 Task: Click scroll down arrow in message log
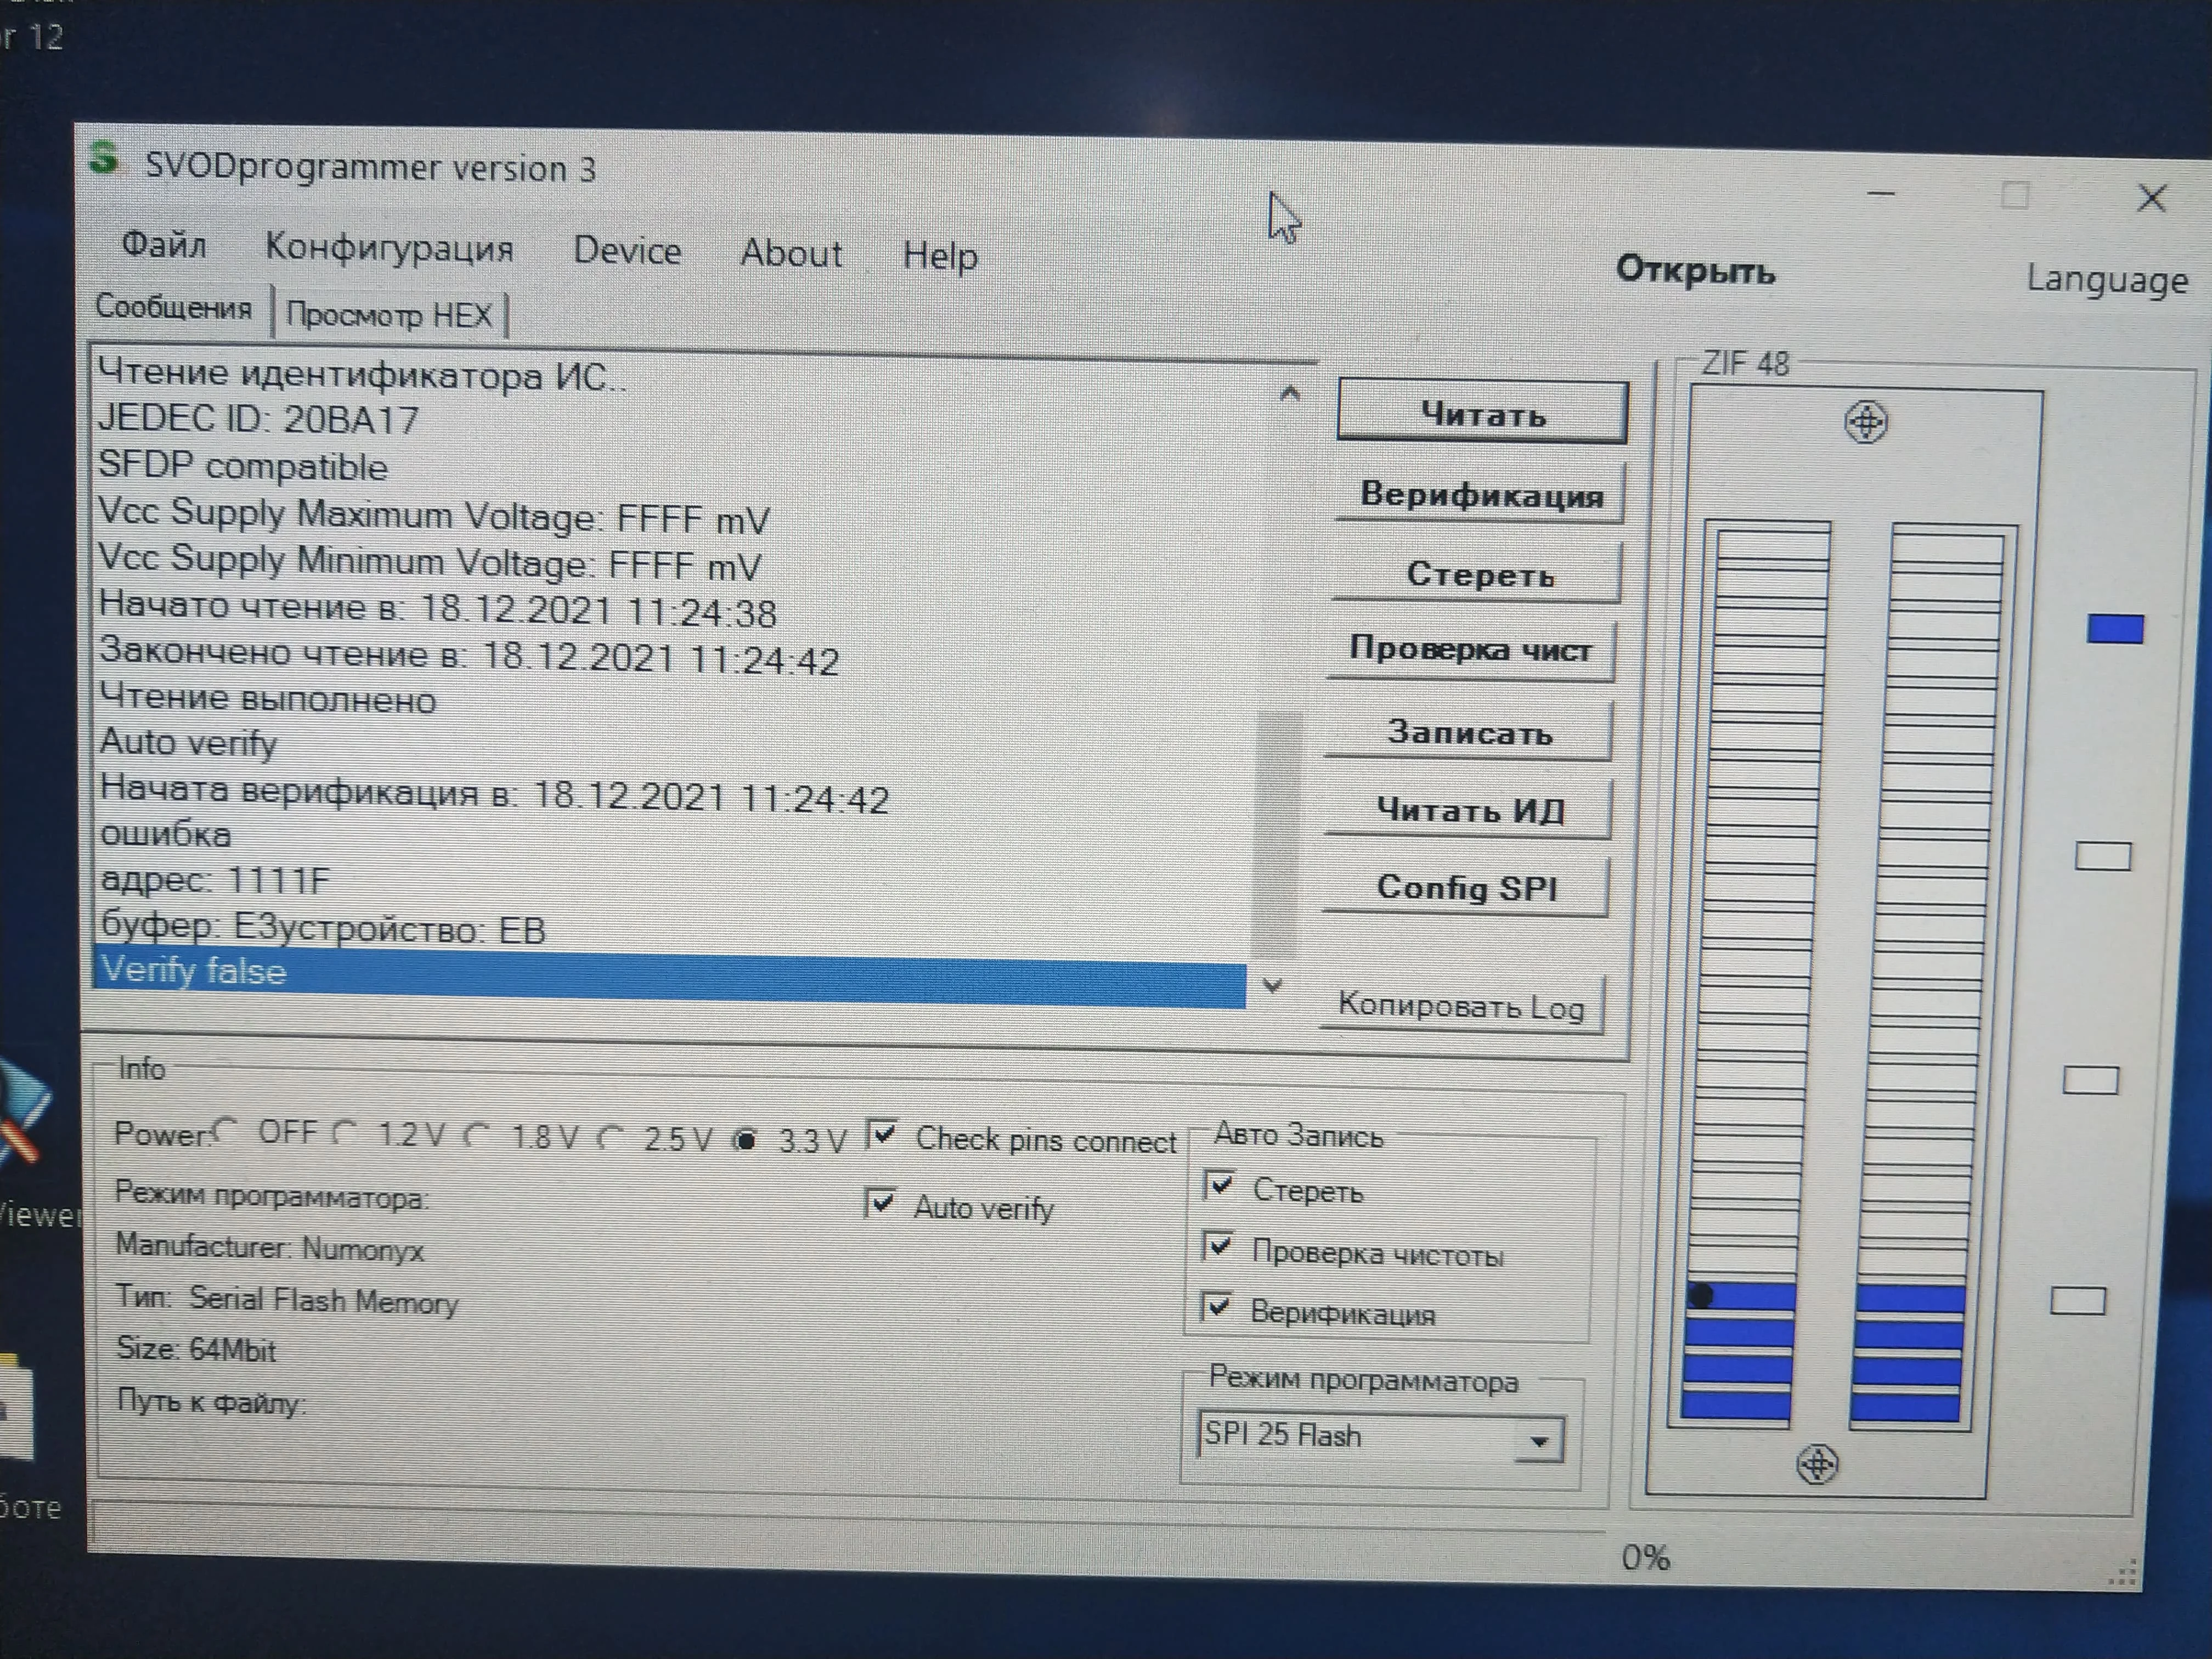(1272, 986)
